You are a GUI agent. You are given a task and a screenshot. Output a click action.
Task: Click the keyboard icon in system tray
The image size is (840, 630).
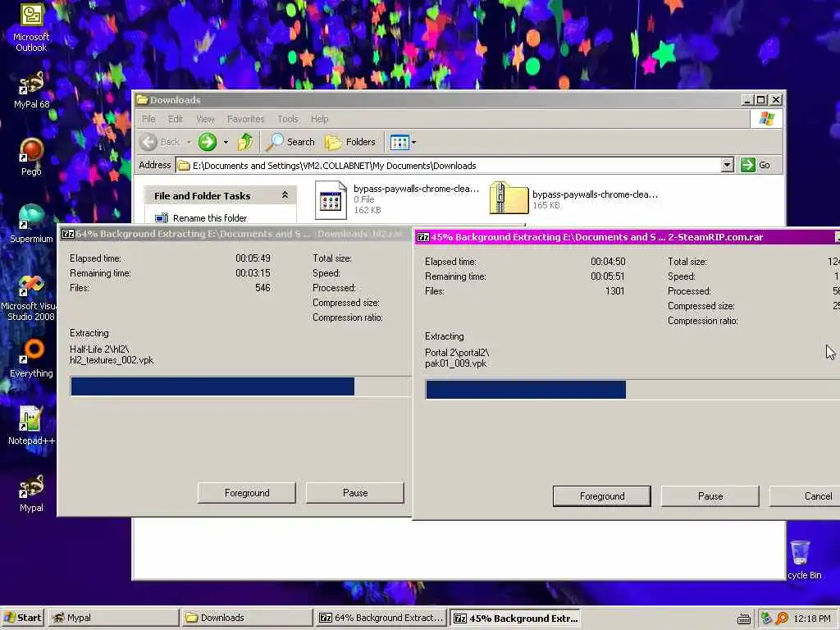click(x=743, y=619)
